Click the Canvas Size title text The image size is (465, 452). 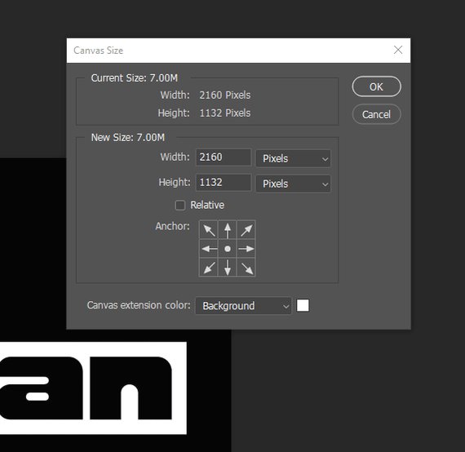pyautogui.click(x=98, y=51)
